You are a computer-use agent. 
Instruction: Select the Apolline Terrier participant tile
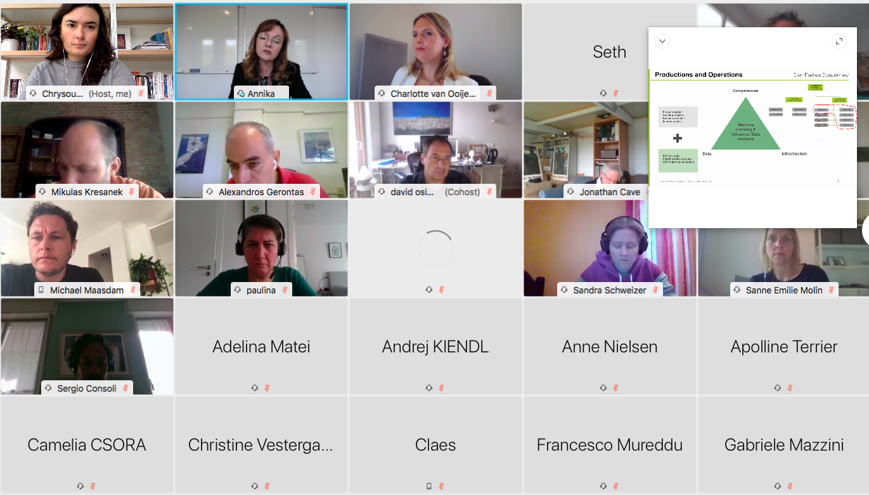(x=784, y=347)
